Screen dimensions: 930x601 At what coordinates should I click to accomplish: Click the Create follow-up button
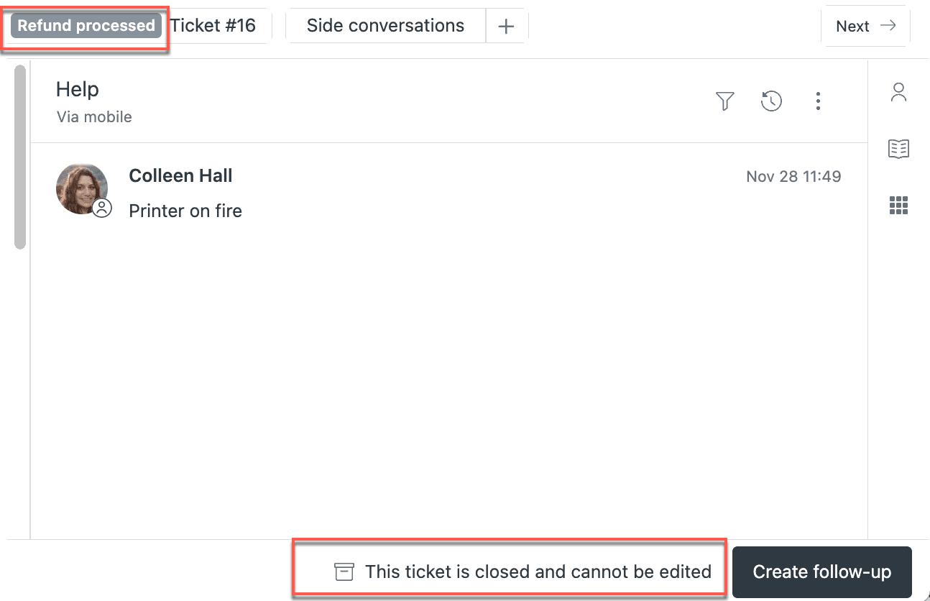pyautogui.click(x=821, y=571)
